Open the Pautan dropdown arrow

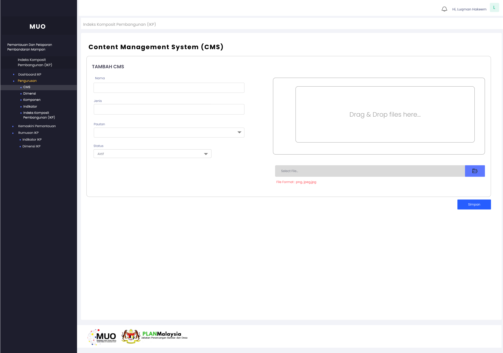coord(239,133)
